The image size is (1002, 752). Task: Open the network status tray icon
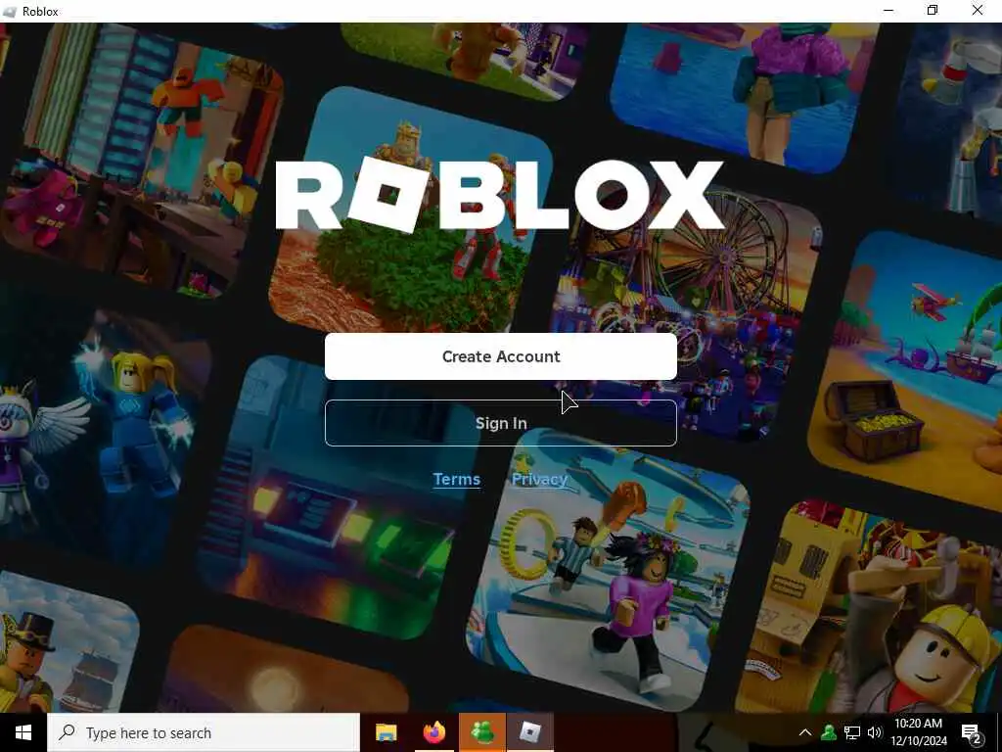[852, 732]
